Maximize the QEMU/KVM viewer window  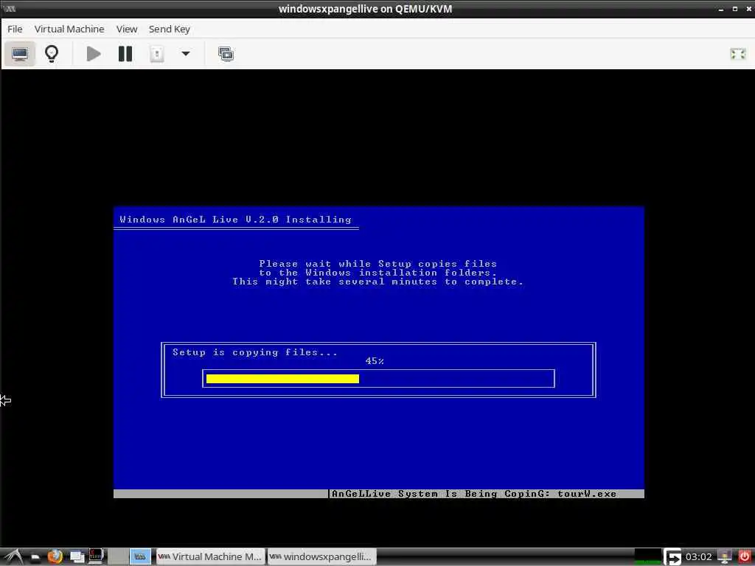point(735,9)
